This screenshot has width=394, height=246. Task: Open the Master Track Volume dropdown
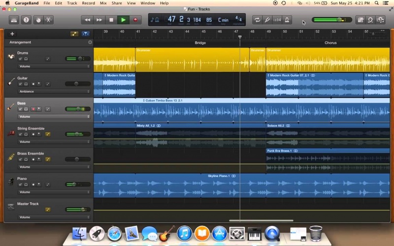[54, 217]
